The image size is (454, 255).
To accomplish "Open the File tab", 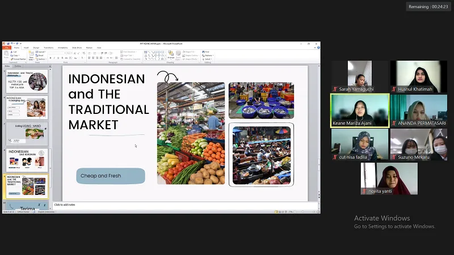I will tap(7, 48).
